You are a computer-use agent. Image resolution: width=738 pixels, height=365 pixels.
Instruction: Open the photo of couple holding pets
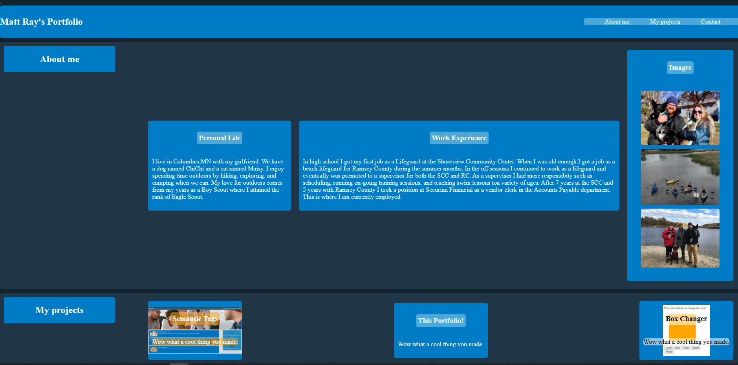coord(680,118)
